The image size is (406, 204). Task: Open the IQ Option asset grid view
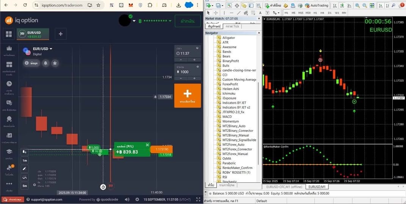click(9, 34)
